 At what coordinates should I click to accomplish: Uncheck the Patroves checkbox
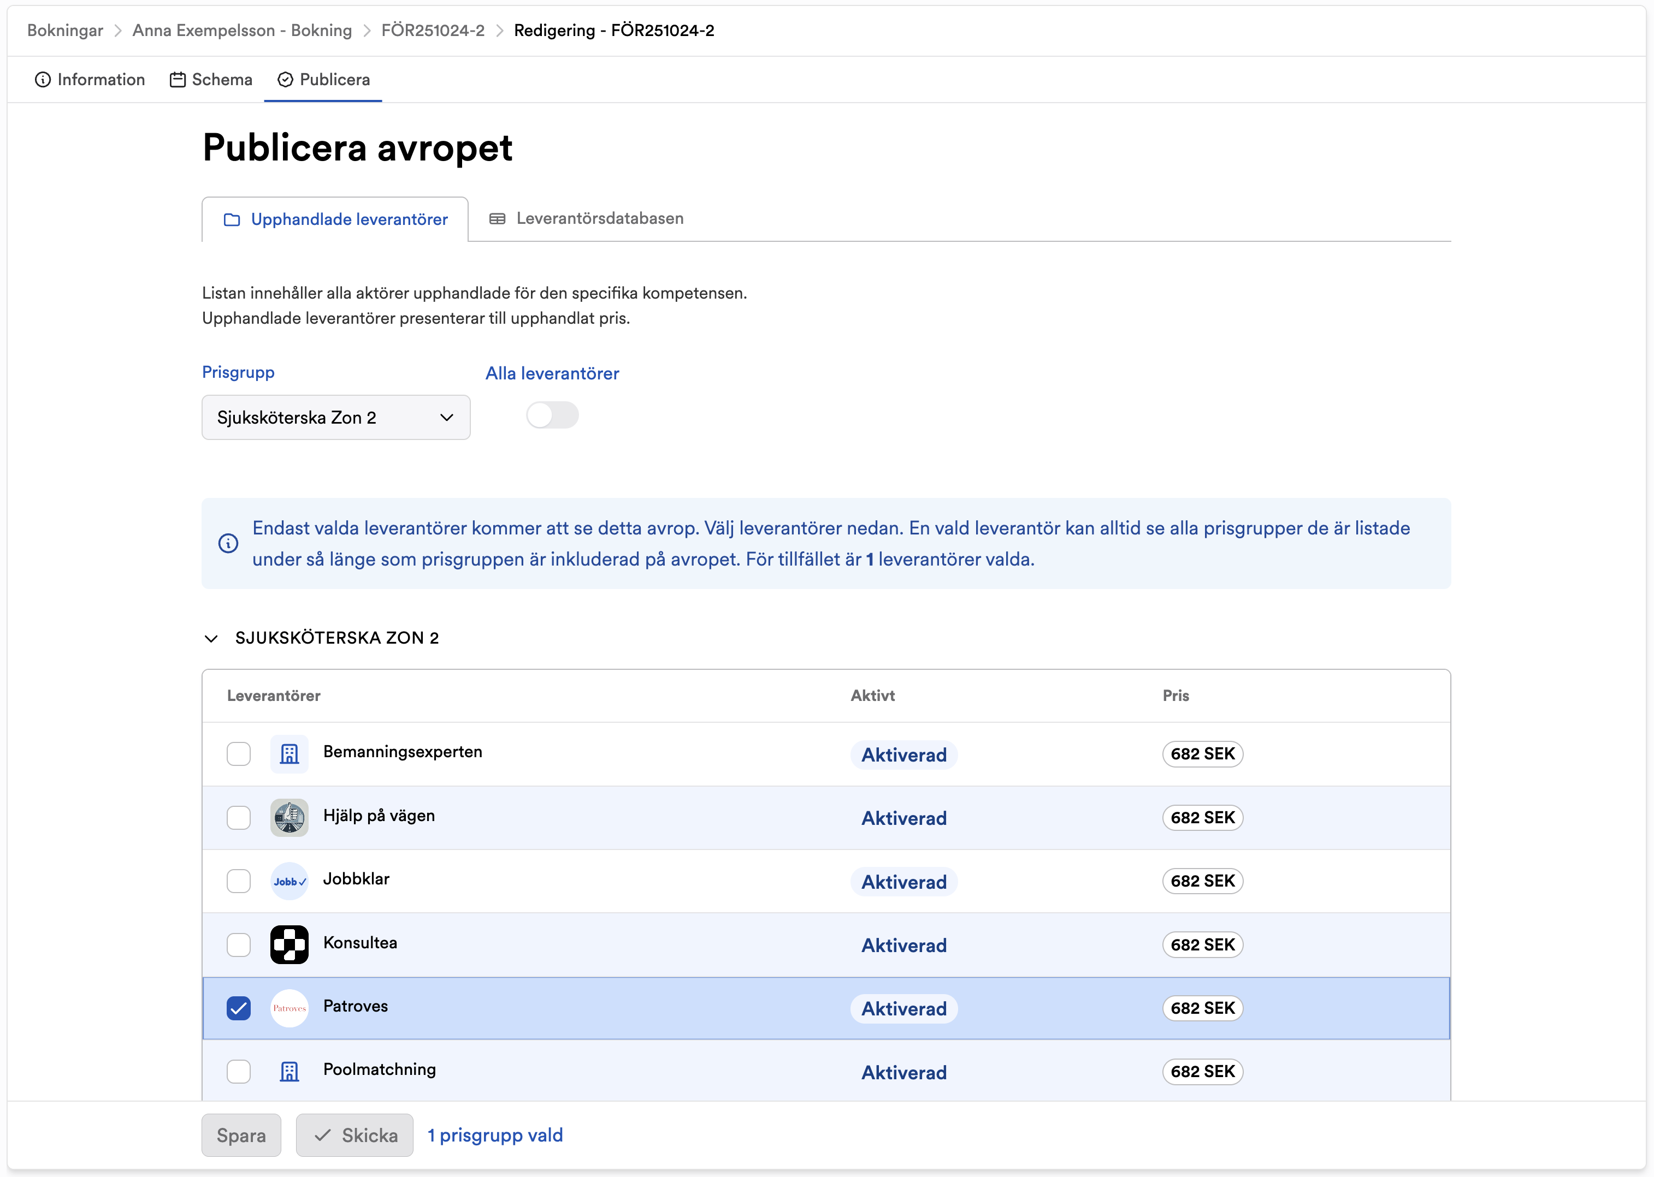(239, 1008)
